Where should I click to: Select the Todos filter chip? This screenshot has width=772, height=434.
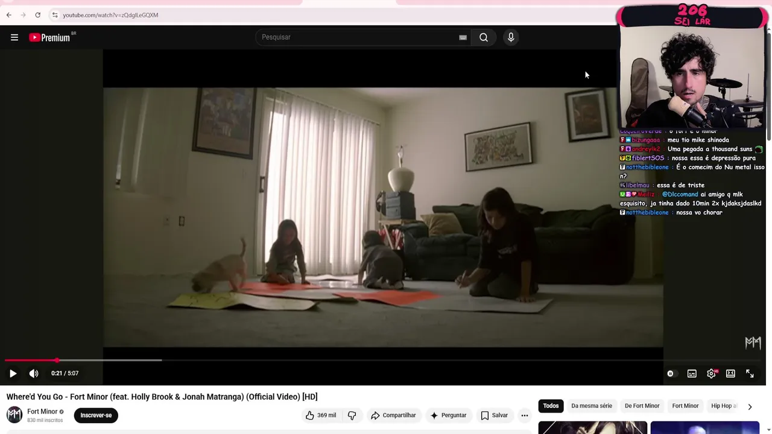[551, 406]
